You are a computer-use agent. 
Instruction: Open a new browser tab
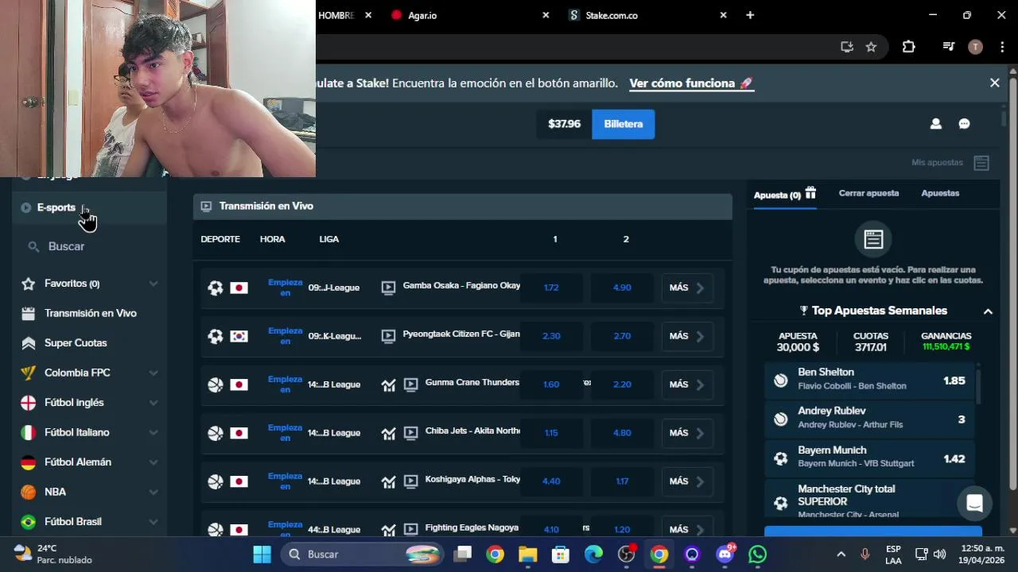tap(750, 15)
